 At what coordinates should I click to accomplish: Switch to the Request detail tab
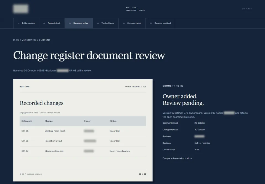[52, 23]
